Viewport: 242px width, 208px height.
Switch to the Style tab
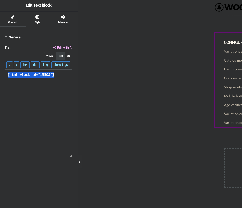(x=37, y=20)
